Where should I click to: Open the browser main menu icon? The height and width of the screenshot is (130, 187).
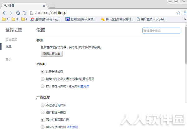click(x=185, y=13)
